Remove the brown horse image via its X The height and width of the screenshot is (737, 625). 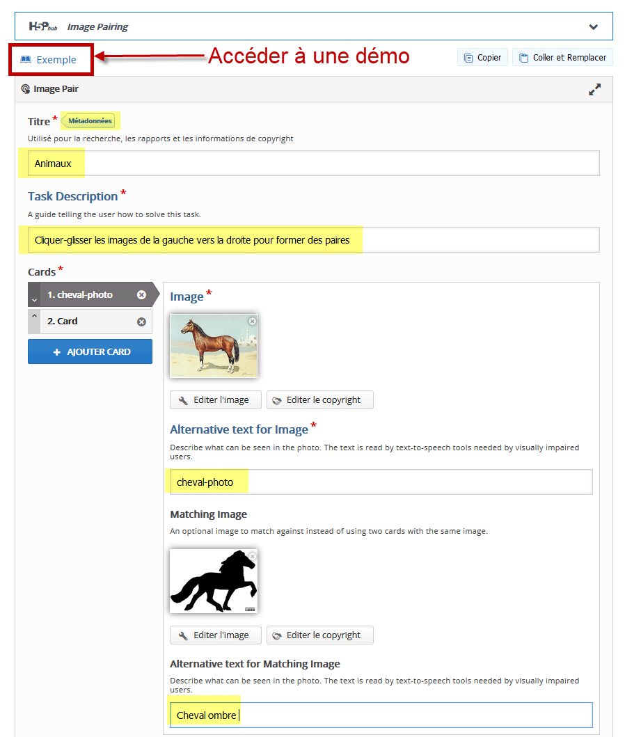(x=252, y=321)
